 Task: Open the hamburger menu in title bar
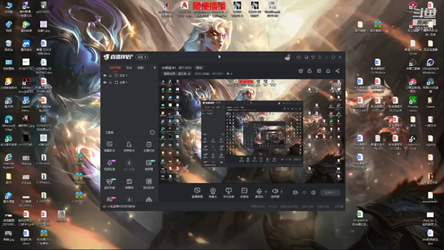(x=320, y=57)
